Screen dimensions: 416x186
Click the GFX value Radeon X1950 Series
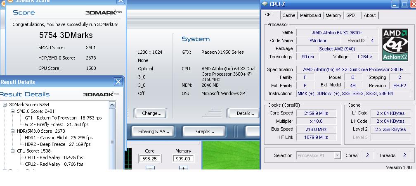click(x=222, y=52)
